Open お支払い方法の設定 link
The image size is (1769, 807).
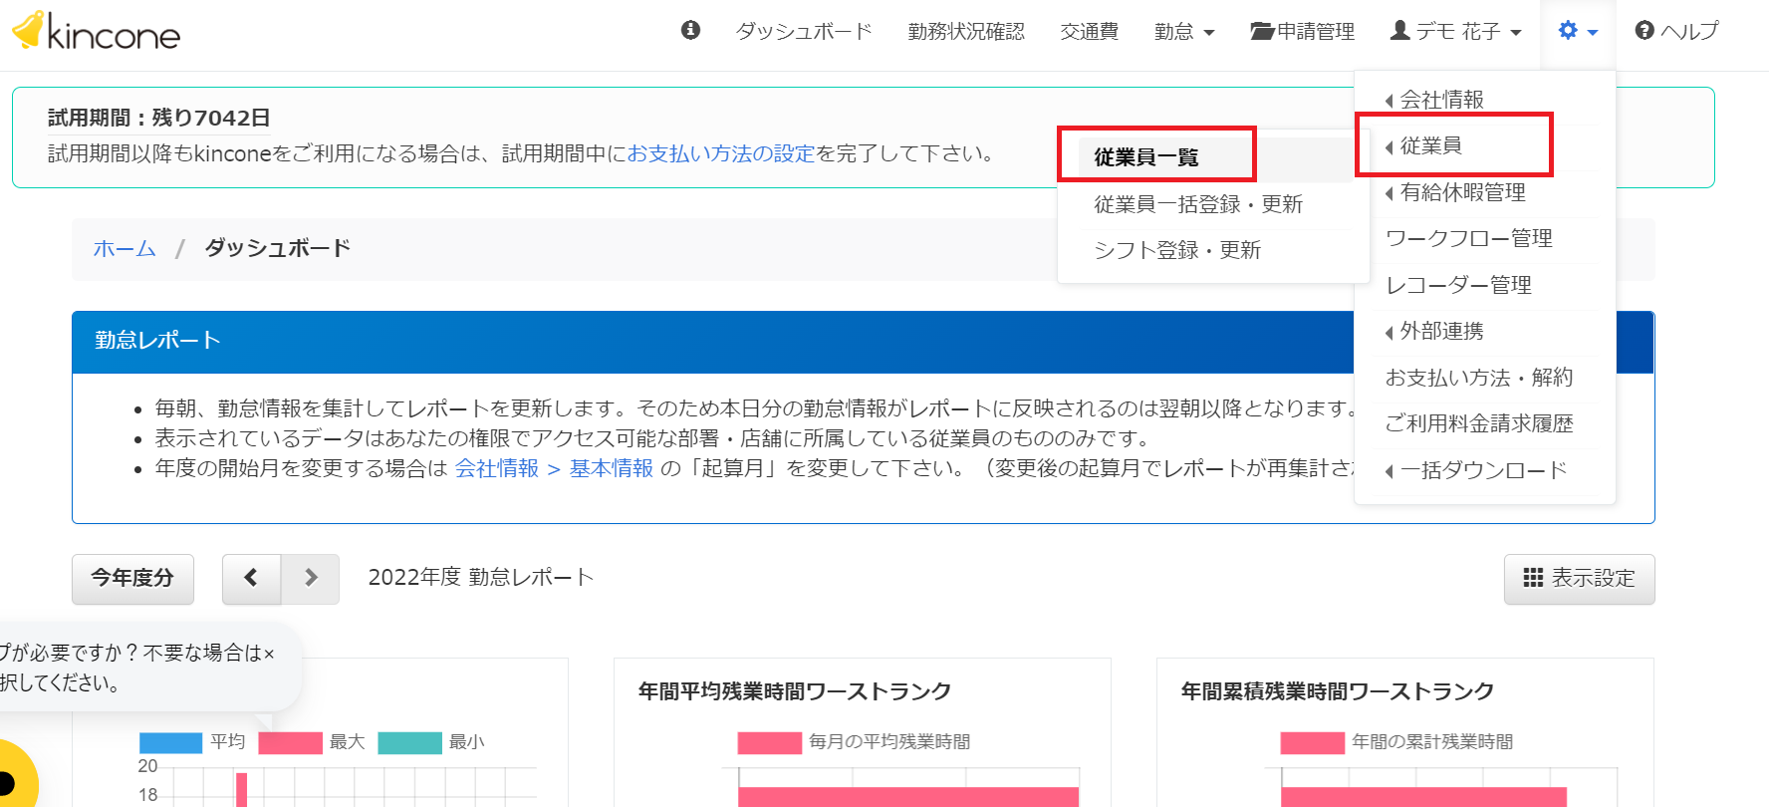721,153
